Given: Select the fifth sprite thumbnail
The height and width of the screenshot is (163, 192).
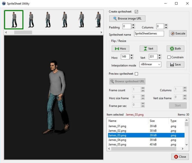Looking at the screenshot, I should point(81,20).
